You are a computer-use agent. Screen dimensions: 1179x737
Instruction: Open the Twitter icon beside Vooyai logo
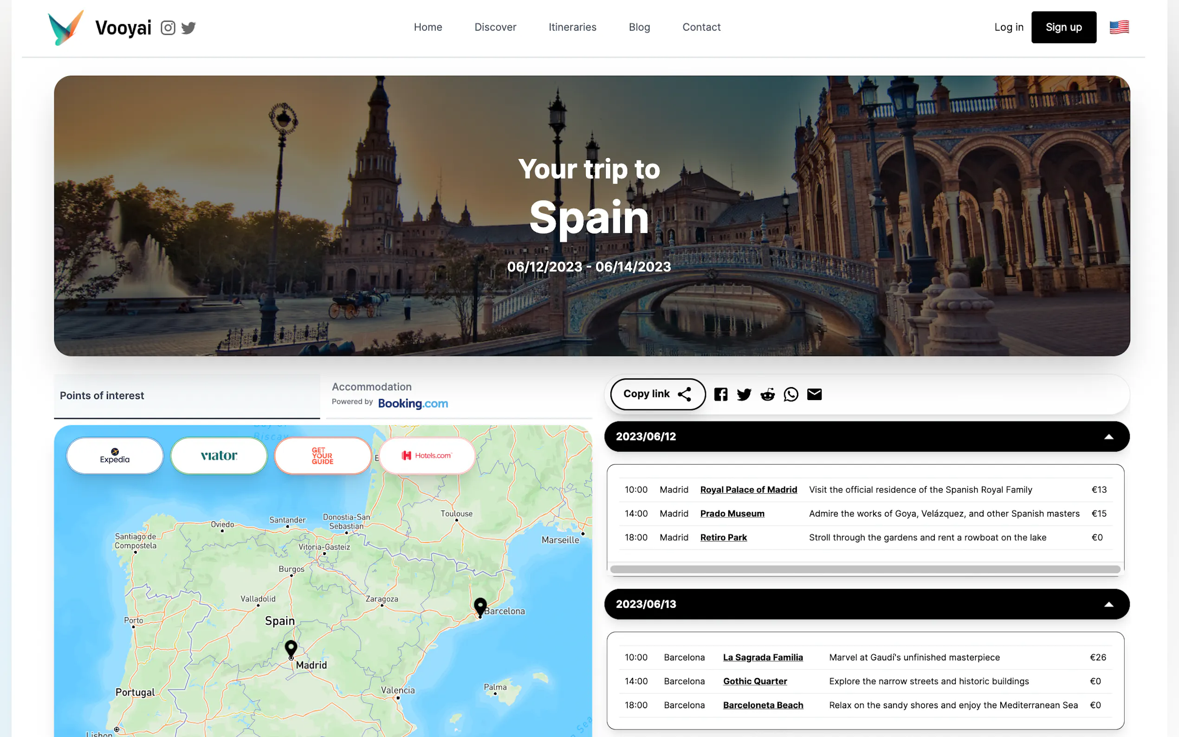tap(188, 28)
